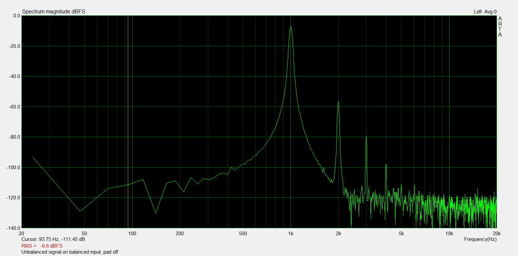The width and height of the screenshot is (518, 256).
Task: Click the 'Cursor: 93.75 Hz, -111.45 dB' readout
Action: point(53,239)
